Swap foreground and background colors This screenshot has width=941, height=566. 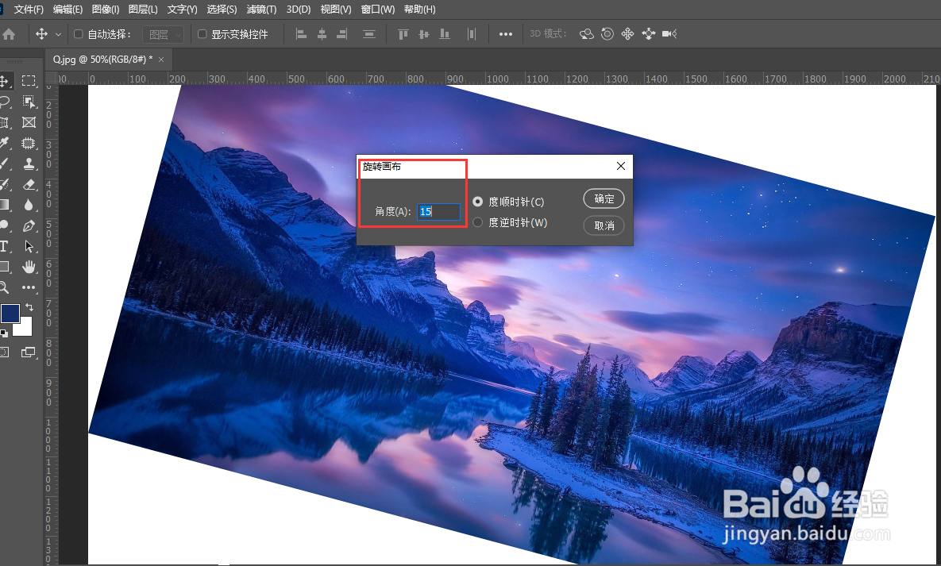29,307
